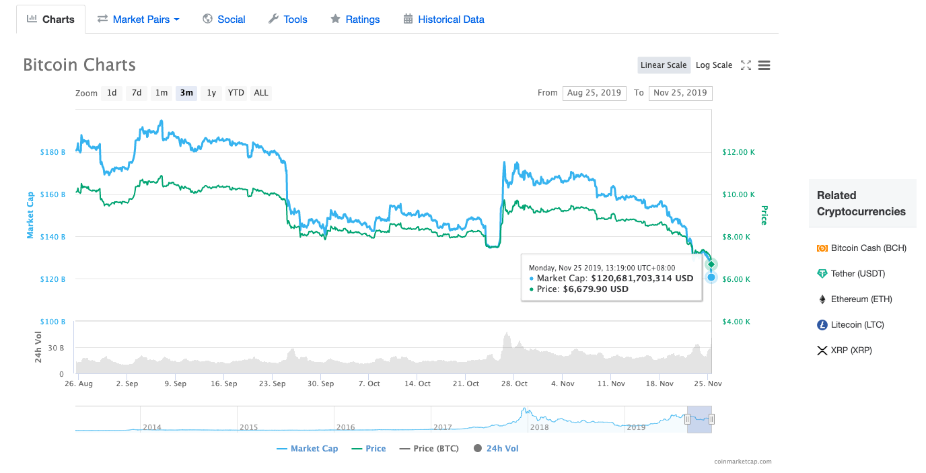The image size is (926, 473).
Task: Click the Bitcoin Cash (BCH) coin icon
Action: click(822, 248)
